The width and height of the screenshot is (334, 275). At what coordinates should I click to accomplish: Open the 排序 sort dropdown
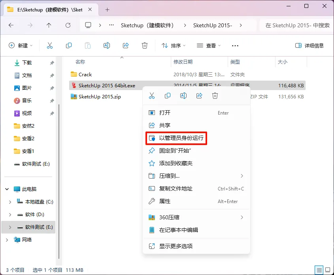pos(174,45)
